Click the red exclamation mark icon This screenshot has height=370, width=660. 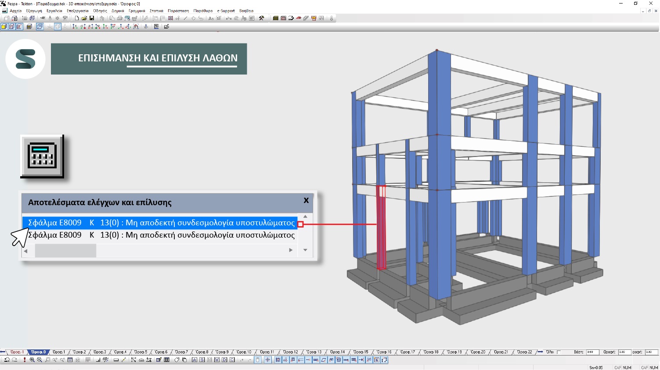(x=25, y=360)
